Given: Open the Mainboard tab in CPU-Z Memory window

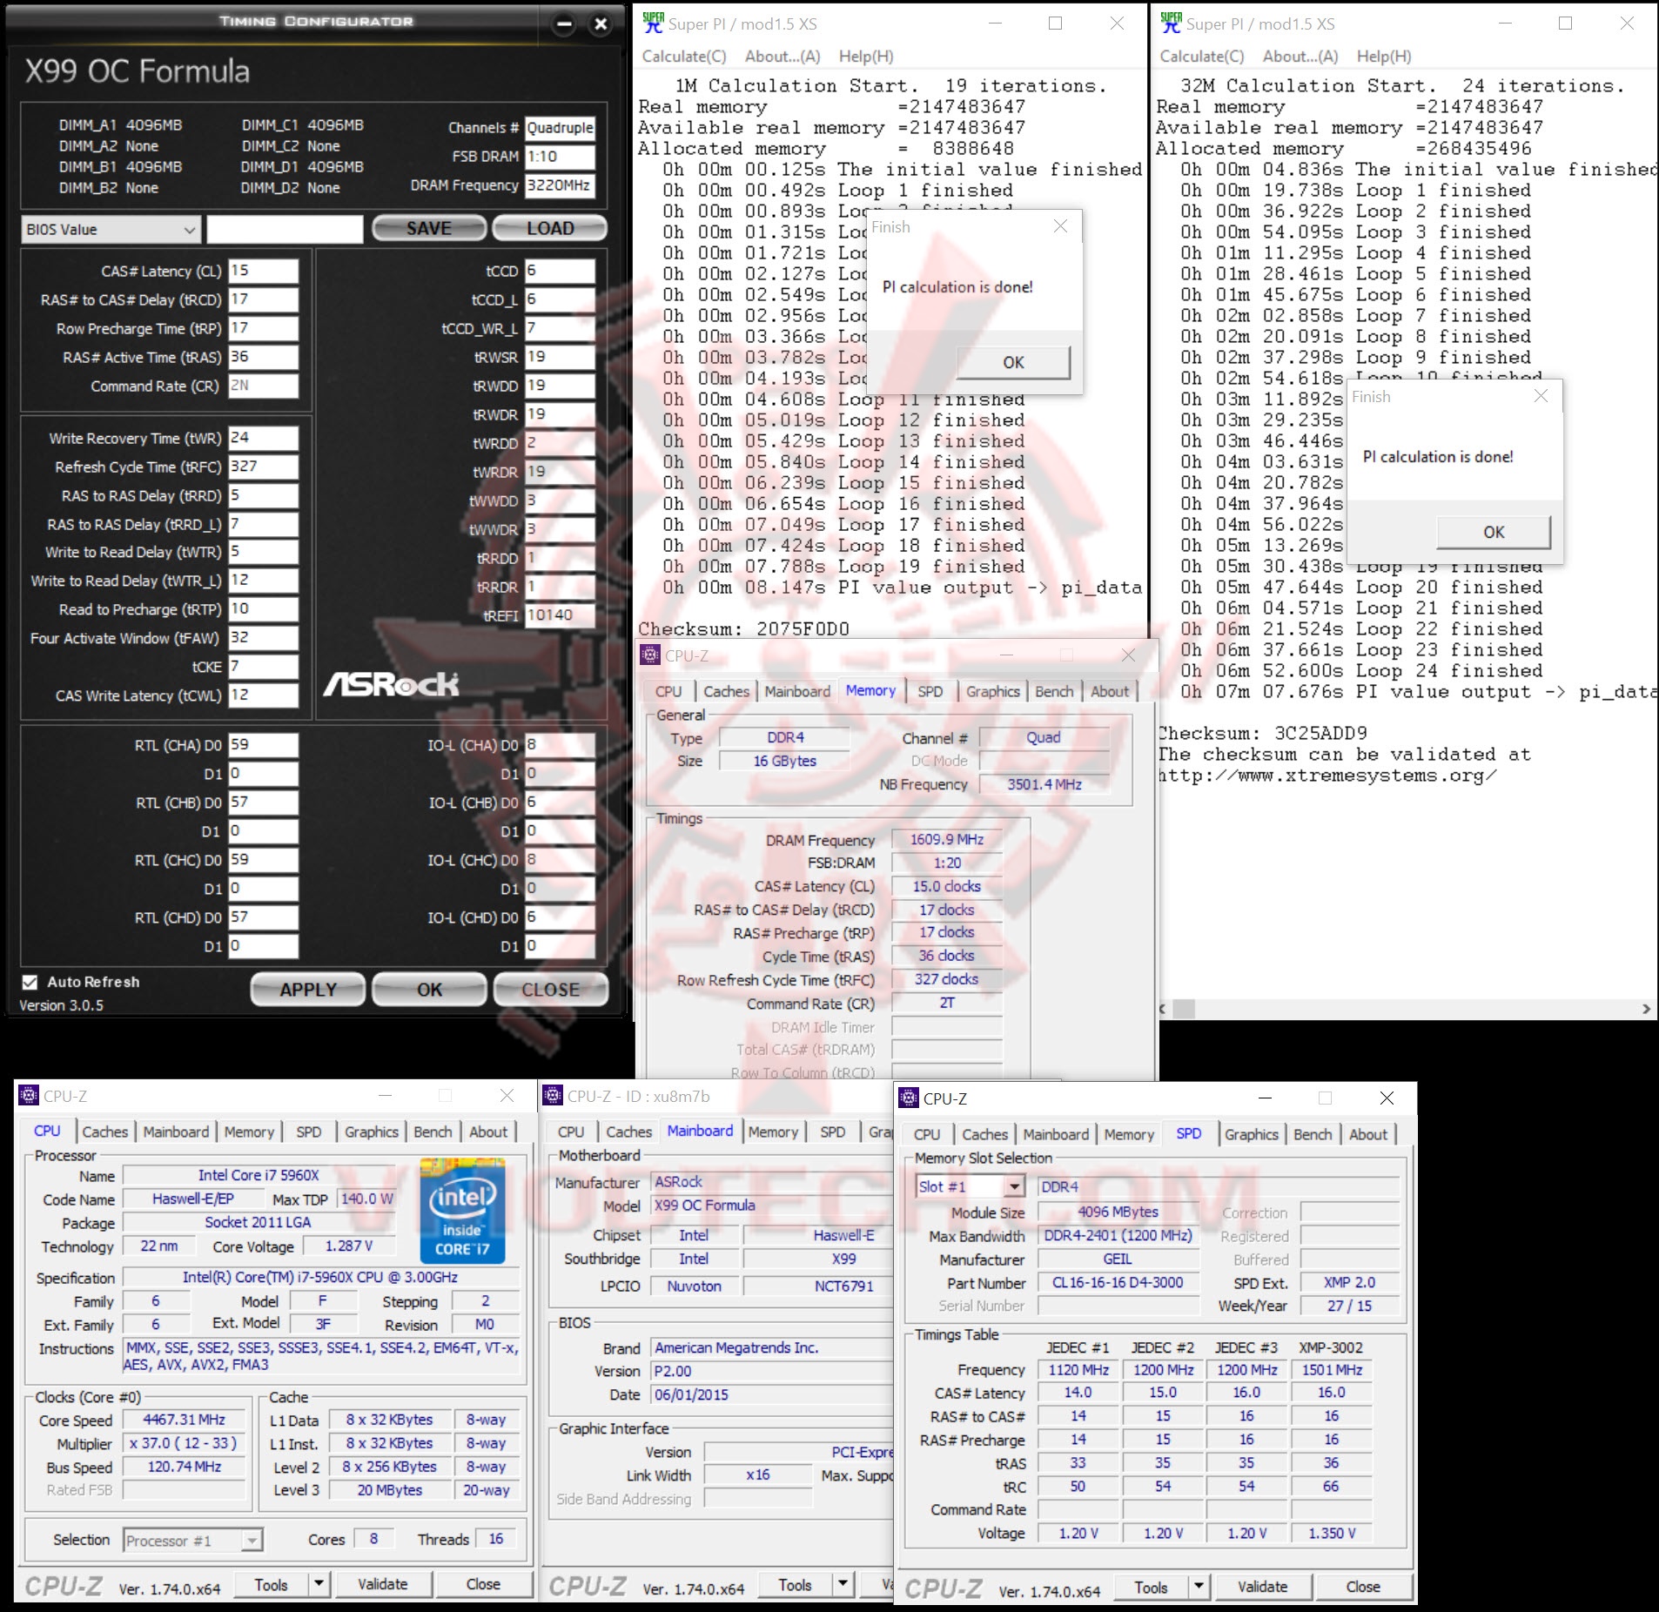Looking at the screenshot, I should tap(797, 691).
